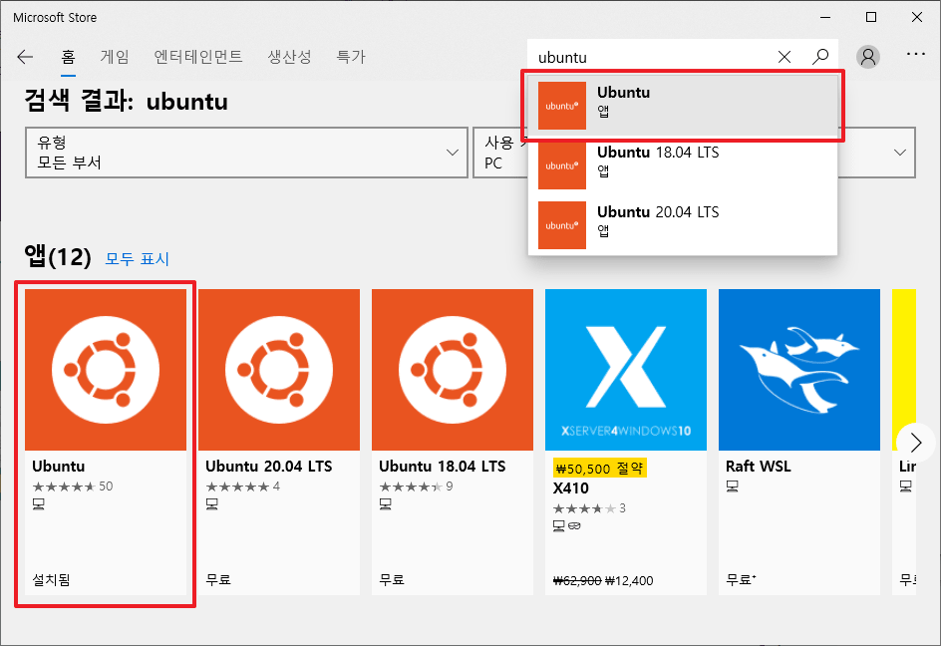
Task: Open the 생산성 tab
Action: click(x=289, y=57)
